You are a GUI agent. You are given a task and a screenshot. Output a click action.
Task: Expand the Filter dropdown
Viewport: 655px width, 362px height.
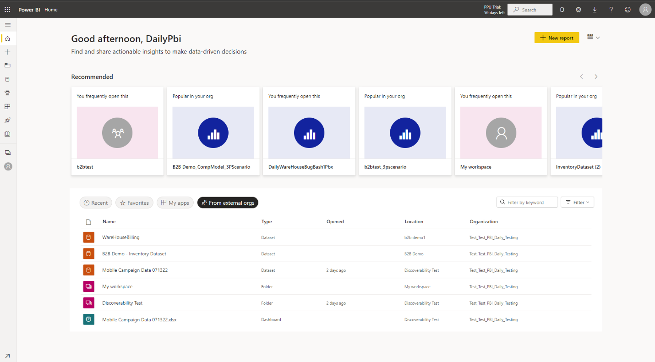(577, 202)
